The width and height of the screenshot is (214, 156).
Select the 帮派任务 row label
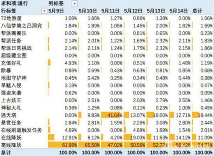[x=11, y=41]
